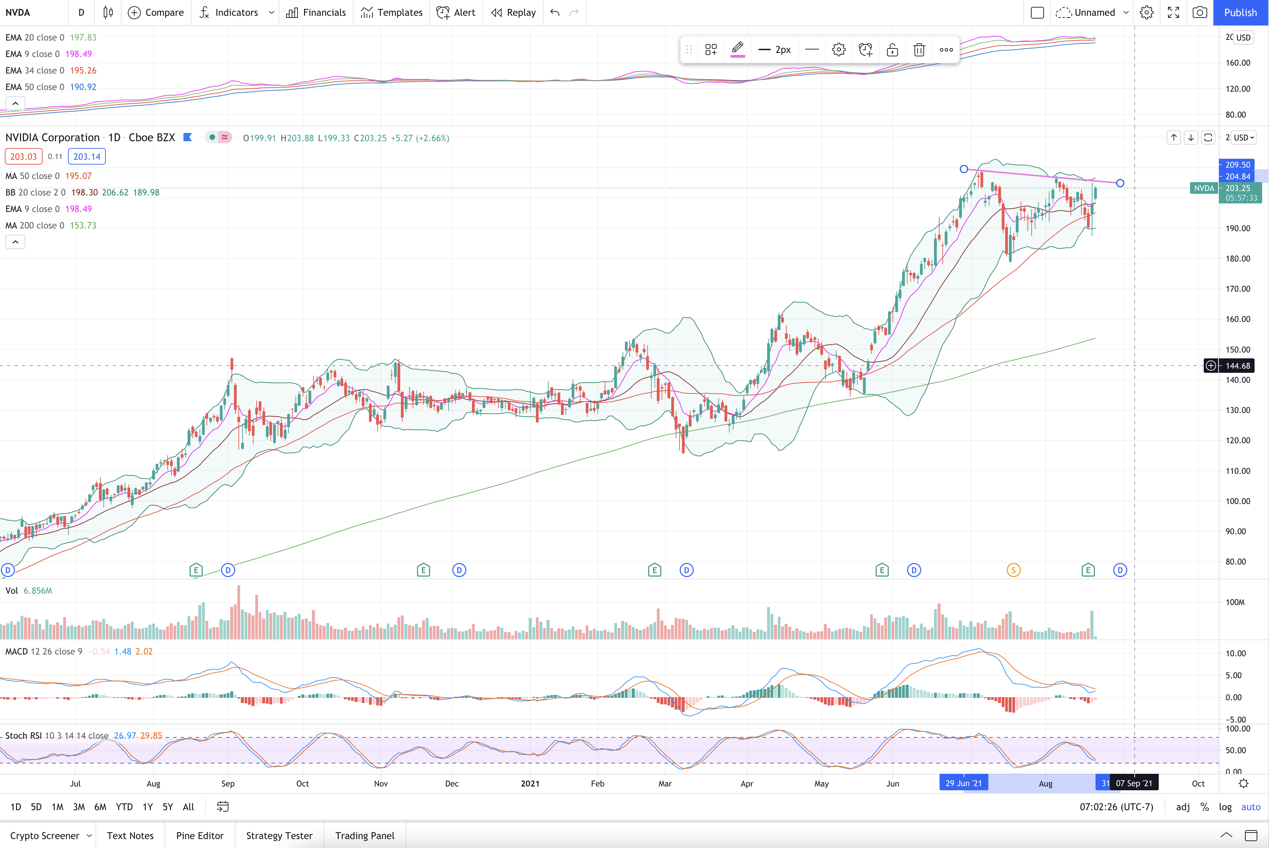Image resolution: width=1269 pixels, height=848 pixels.
Task: Enter fullscreen mode
Action: (1173, 12)
